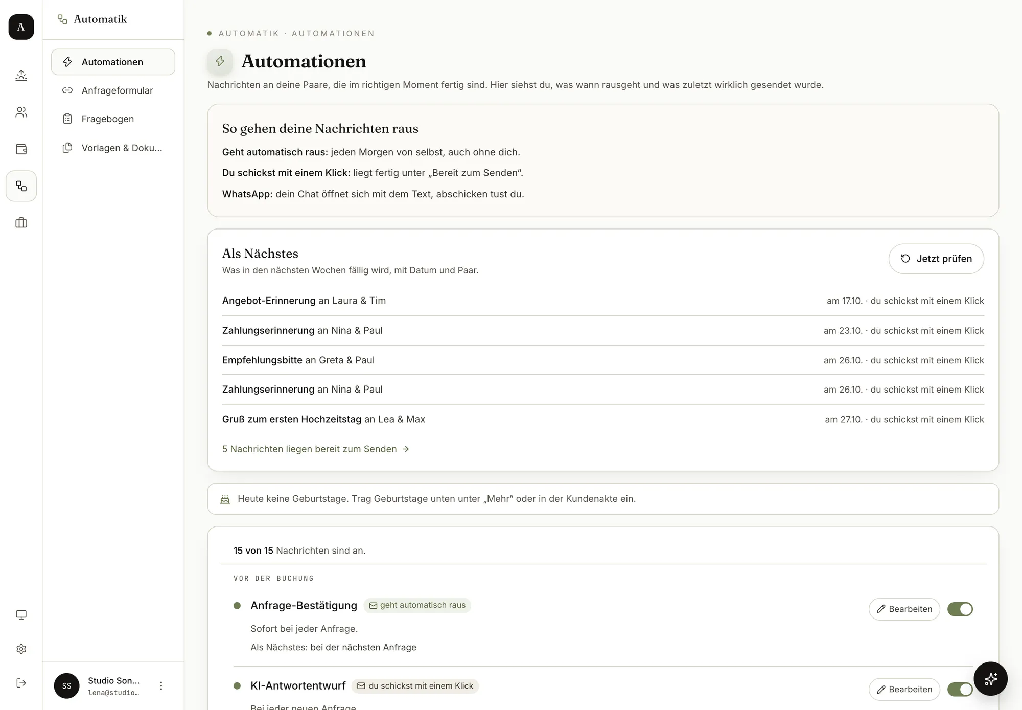This screenshot has height=710, width=1022.
Task: Click the SS avatar
Action: [66, 686]
